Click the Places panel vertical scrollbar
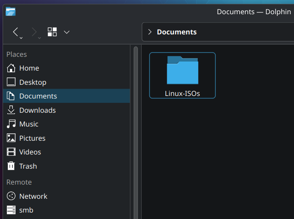 136,129
